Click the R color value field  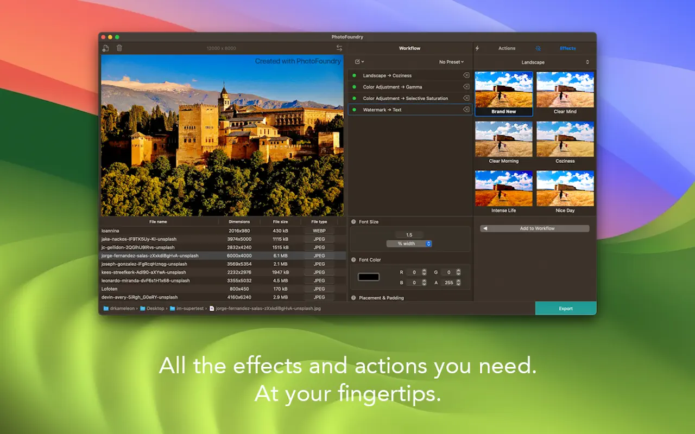coord(414,272)
